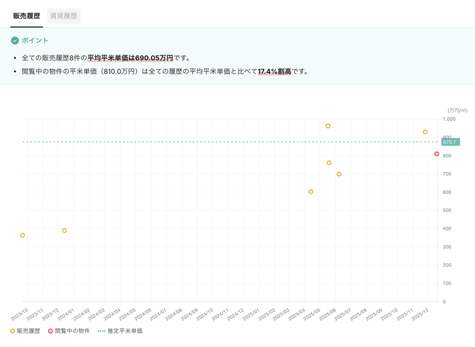Click the red 閲覧中の物件 data point
This screenshot has width=475, height=347.
point(436,154)
